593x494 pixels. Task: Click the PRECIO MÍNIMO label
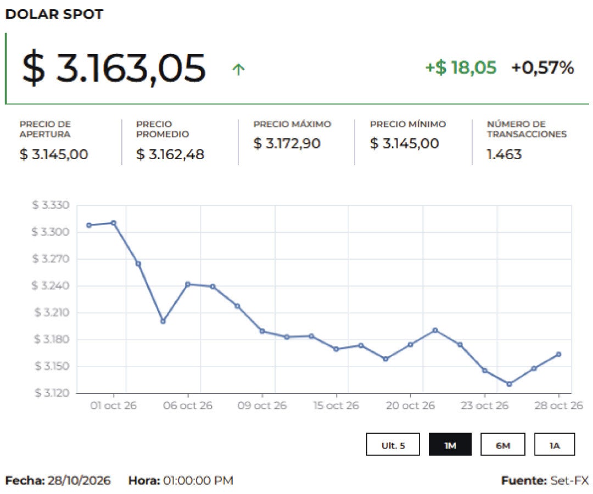pos(407,125)
